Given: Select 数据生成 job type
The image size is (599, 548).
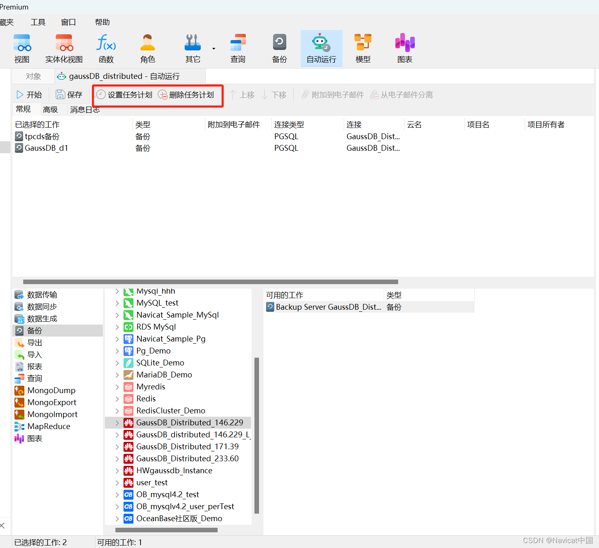Looking at the screenshot, I should [58, 319].
